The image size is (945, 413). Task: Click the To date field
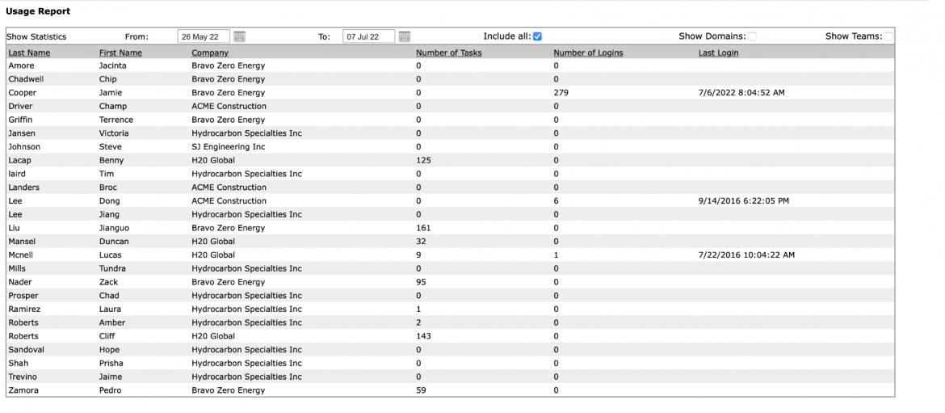pos(369,37)
